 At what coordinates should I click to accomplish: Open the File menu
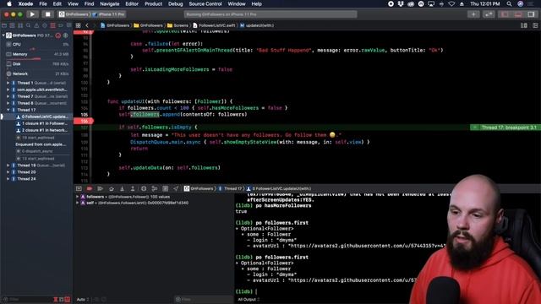[43, 3]
